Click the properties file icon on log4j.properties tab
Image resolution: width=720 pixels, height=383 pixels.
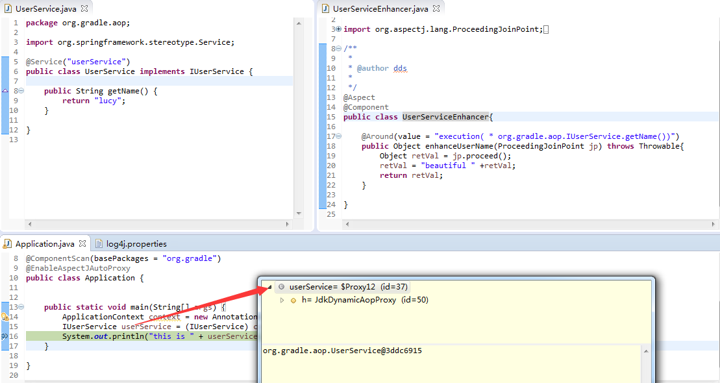[99, 244]
